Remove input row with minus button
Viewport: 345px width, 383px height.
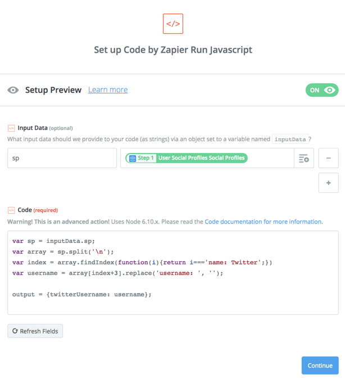tap(328, 158)
